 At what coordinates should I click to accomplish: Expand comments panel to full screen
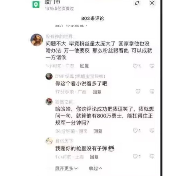[x=137, y=3]
